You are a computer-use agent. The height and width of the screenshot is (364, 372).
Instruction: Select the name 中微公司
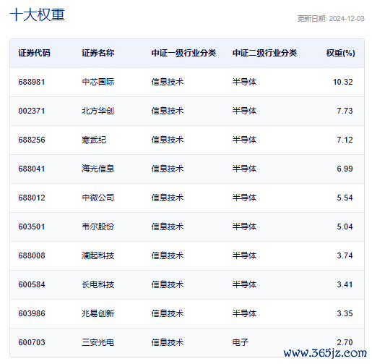(98, 198)
